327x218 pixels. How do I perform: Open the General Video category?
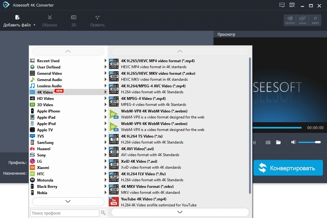tap(68, 73)
